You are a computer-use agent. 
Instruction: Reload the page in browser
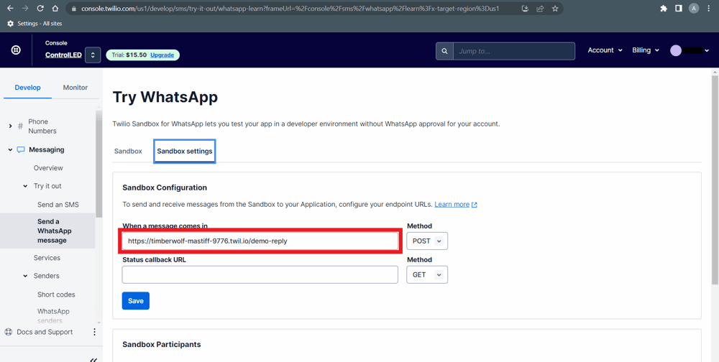coord(40,9)
